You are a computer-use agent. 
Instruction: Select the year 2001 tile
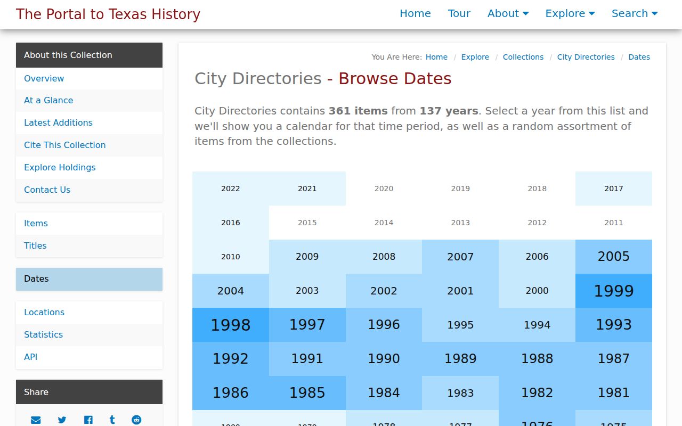point(460,291)
